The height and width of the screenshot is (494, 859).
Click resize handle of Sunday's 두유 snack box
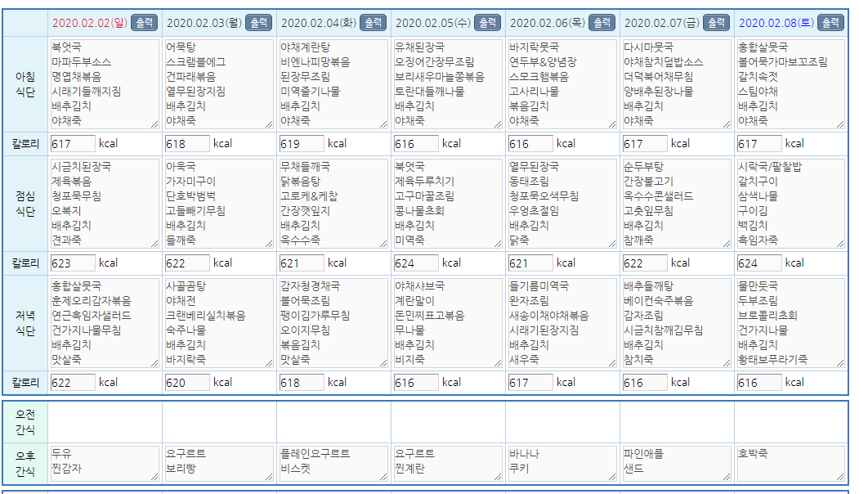pos(154,476)
